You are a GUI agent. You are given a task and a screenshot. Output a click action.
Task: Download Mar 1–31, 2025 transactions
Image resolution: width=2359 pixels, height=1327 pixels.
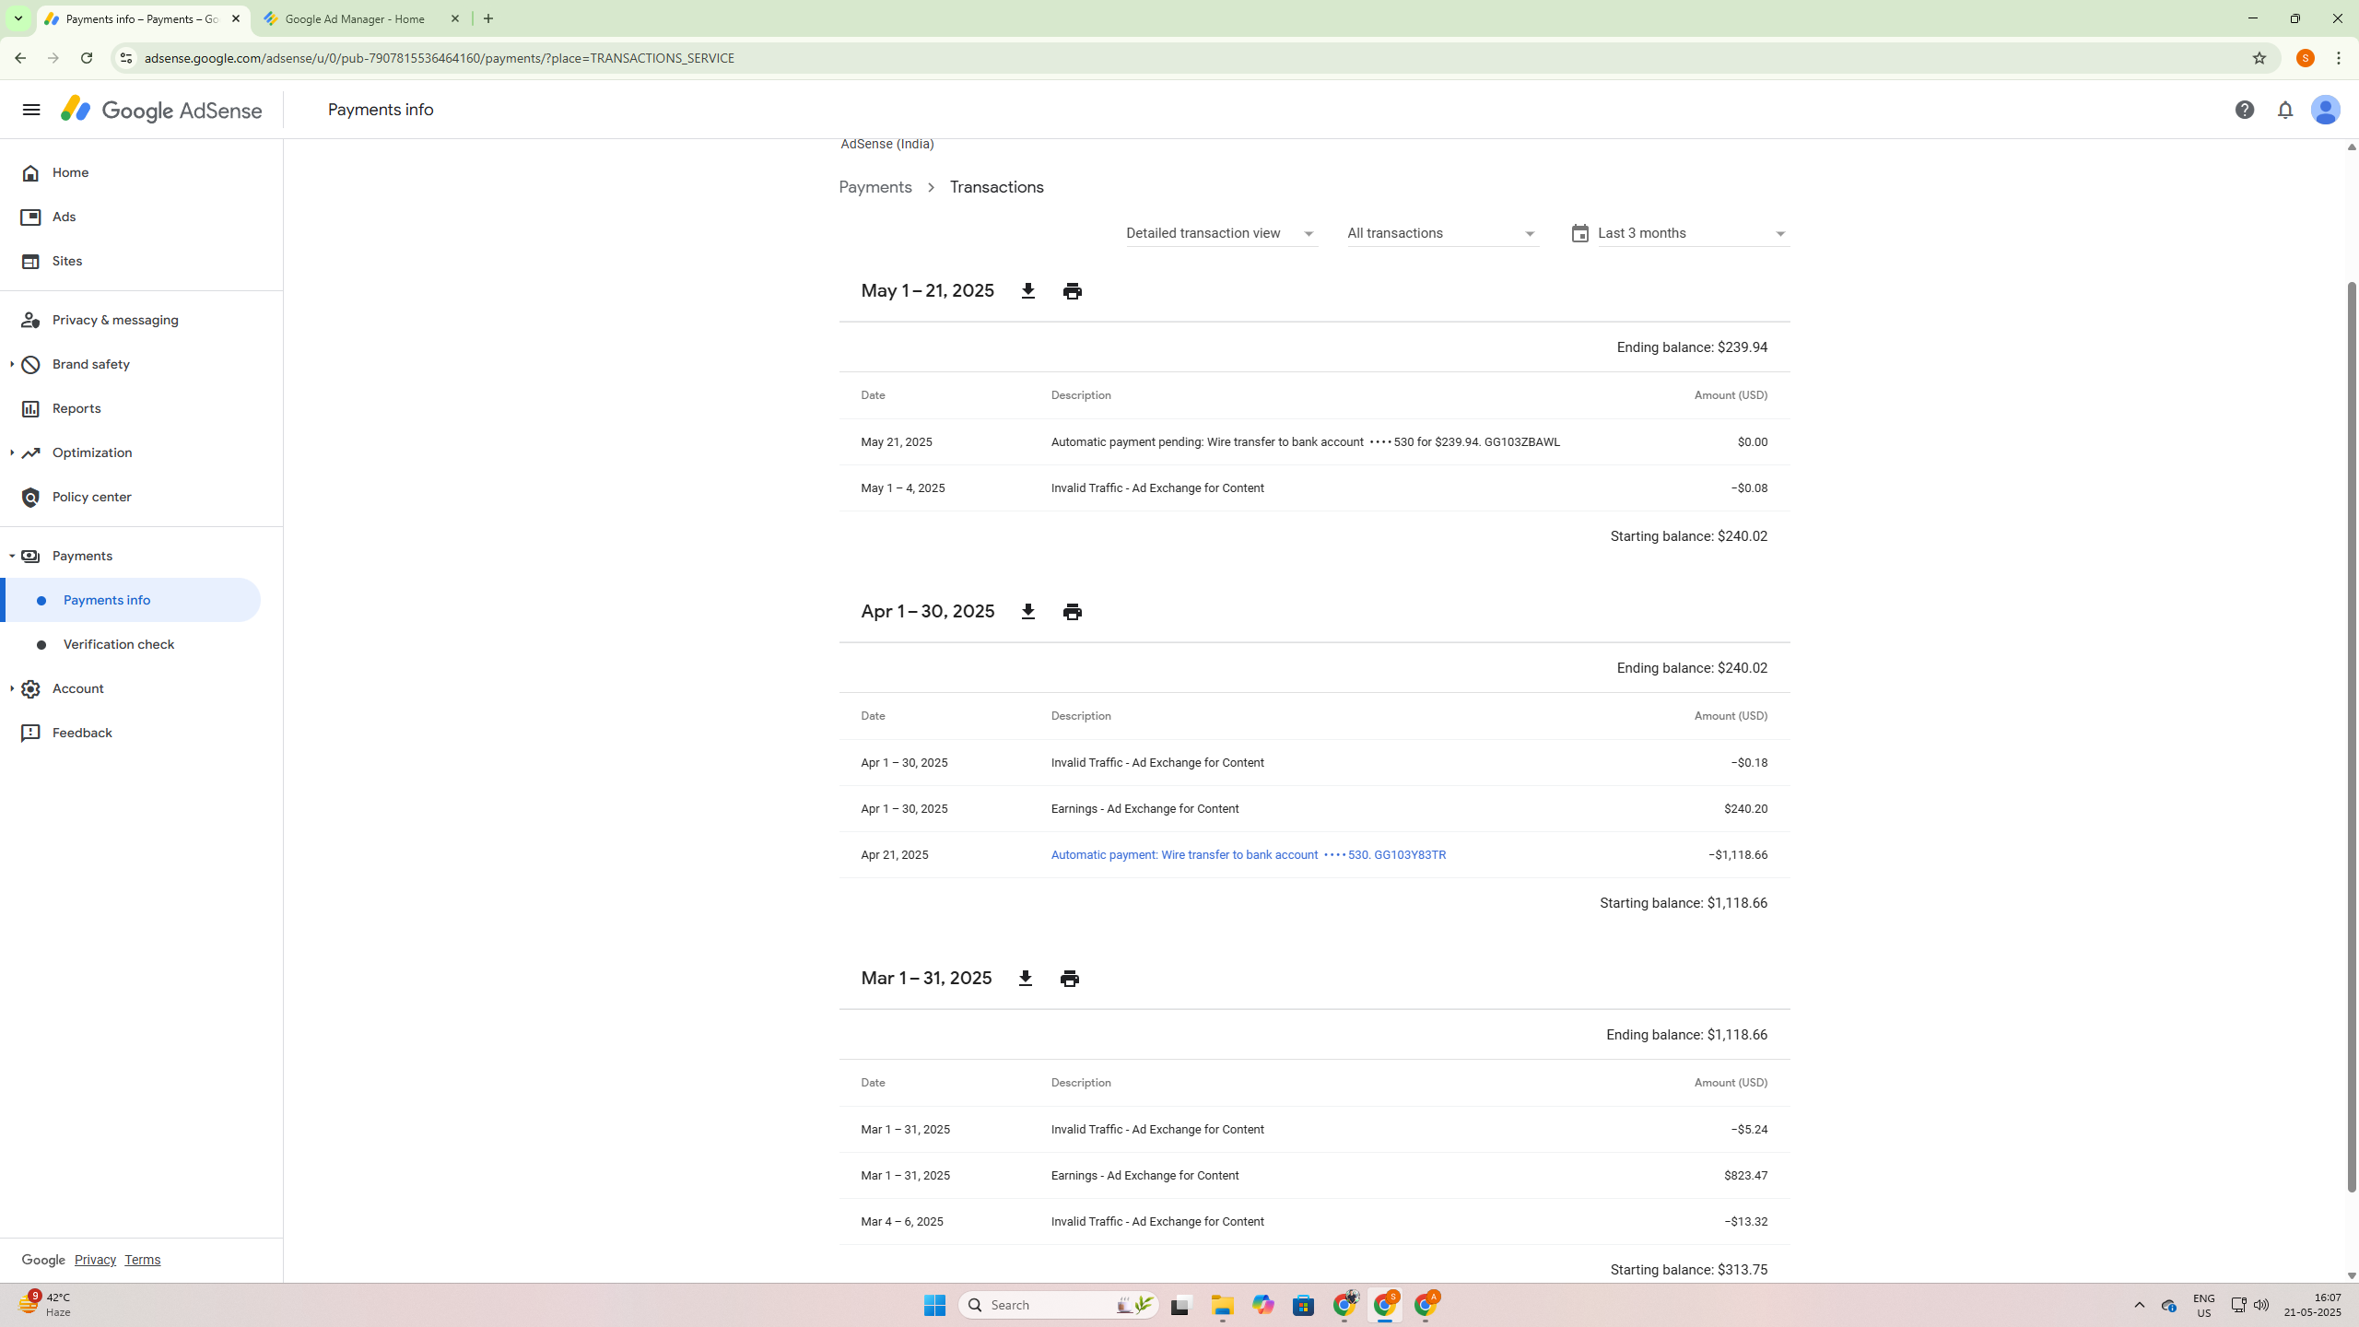tap(1025, 979)
